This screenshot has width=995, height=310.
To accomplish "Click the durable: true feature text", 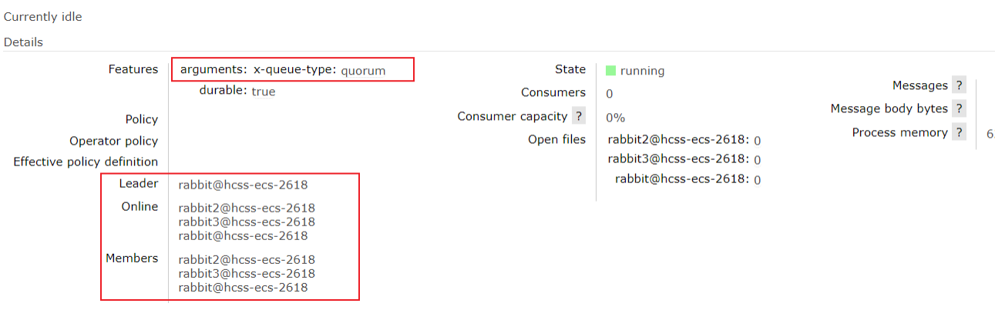I will click(237, 91).
